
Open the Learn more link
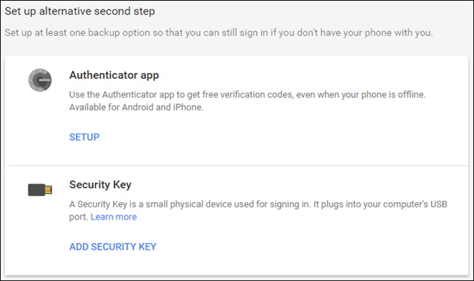coord(114,217)
